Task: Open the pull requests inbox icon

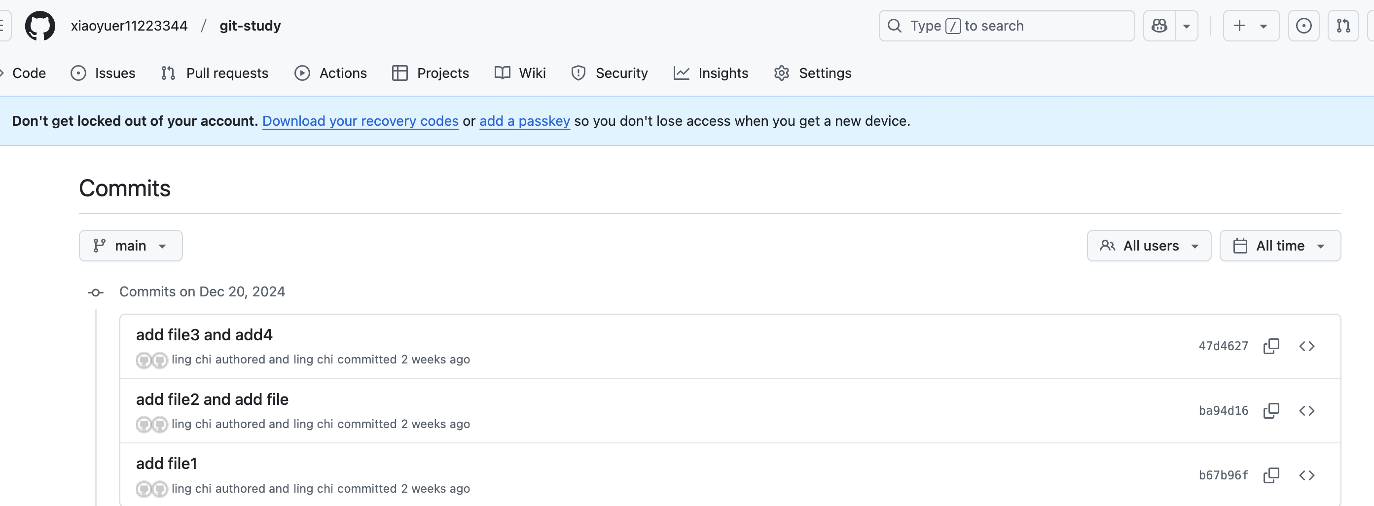Action: pos(1343,25)
